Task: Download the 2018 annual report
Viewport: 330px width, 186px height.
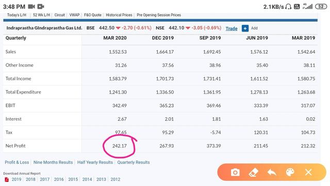Action: (x=30, y=179)
